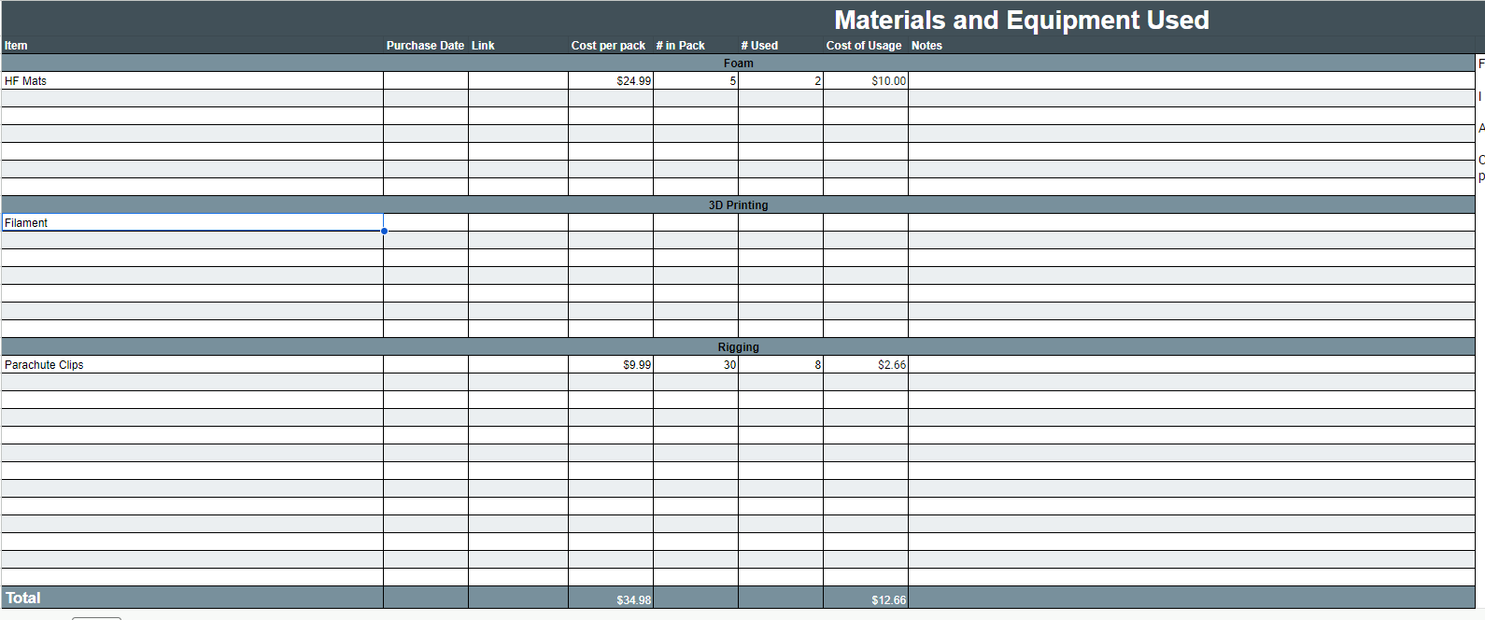
Task: Select the Filament item cell
Action: click(192, 223)
